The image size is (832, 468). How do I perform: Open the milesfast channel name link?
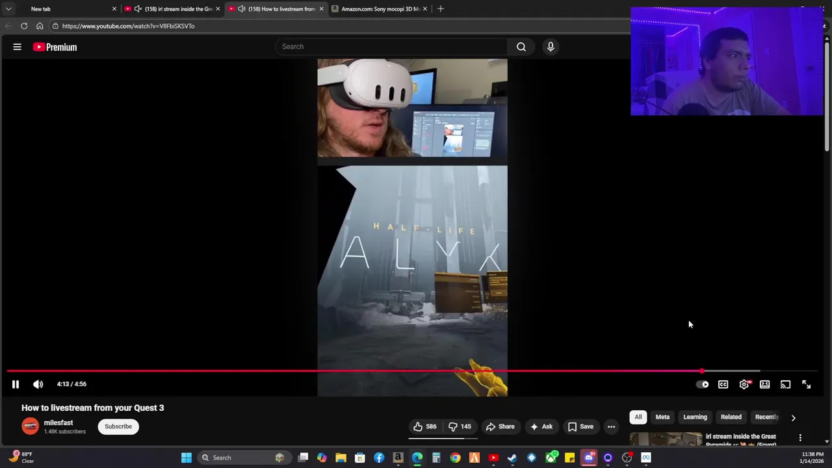point(58,422)
